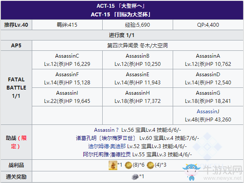
Task: Click the 助战（限定）row label
Action: point(16,142)
